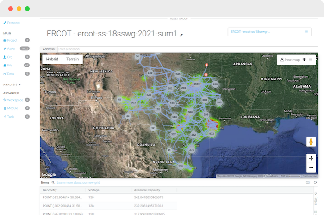This screenshot has width=324, height=215.
Task: Click the 240 cluster marker on map
Action: tap(178, 74)
